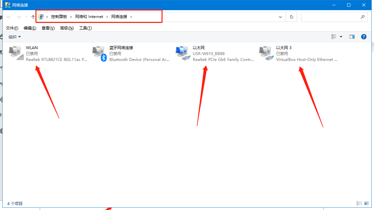
Task: Click 网络和 Internet in the breadcrumb
Action: (89, 17)
